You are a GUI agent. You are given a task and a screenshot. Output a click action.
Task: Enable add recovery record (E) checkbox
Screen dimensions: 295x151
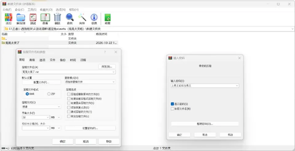(x=69, y=107)
